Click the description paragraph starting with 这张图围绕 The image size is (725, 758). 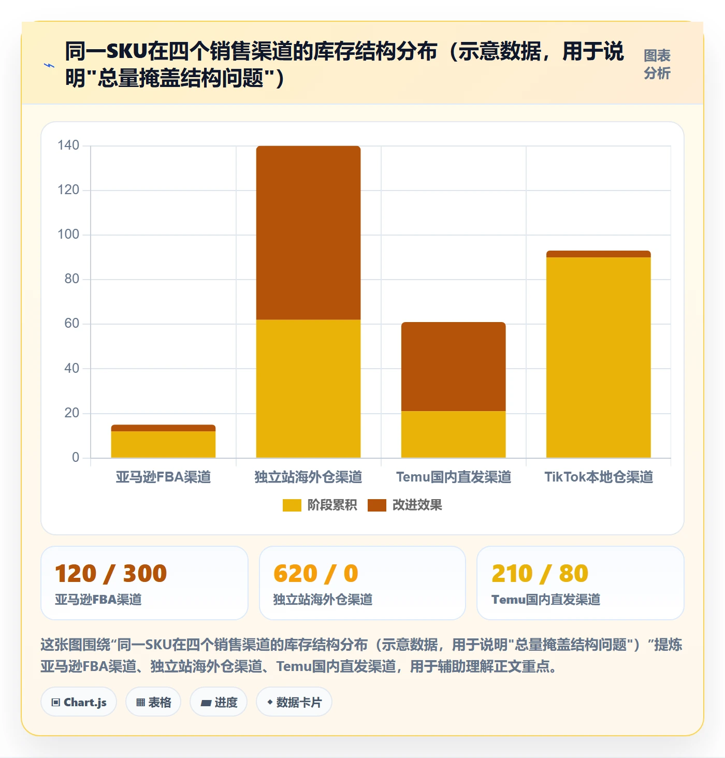tap(361, 655)
